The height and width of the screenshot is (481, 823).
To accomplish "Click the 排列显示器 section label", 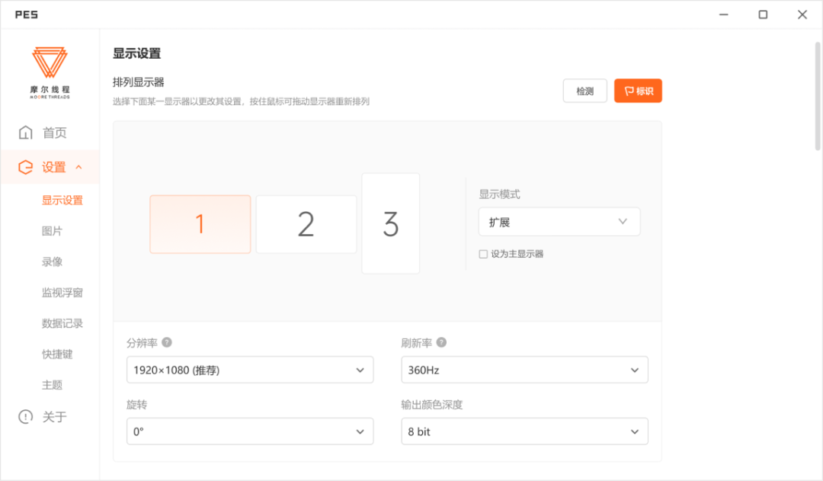I will [x=139, y=82].
